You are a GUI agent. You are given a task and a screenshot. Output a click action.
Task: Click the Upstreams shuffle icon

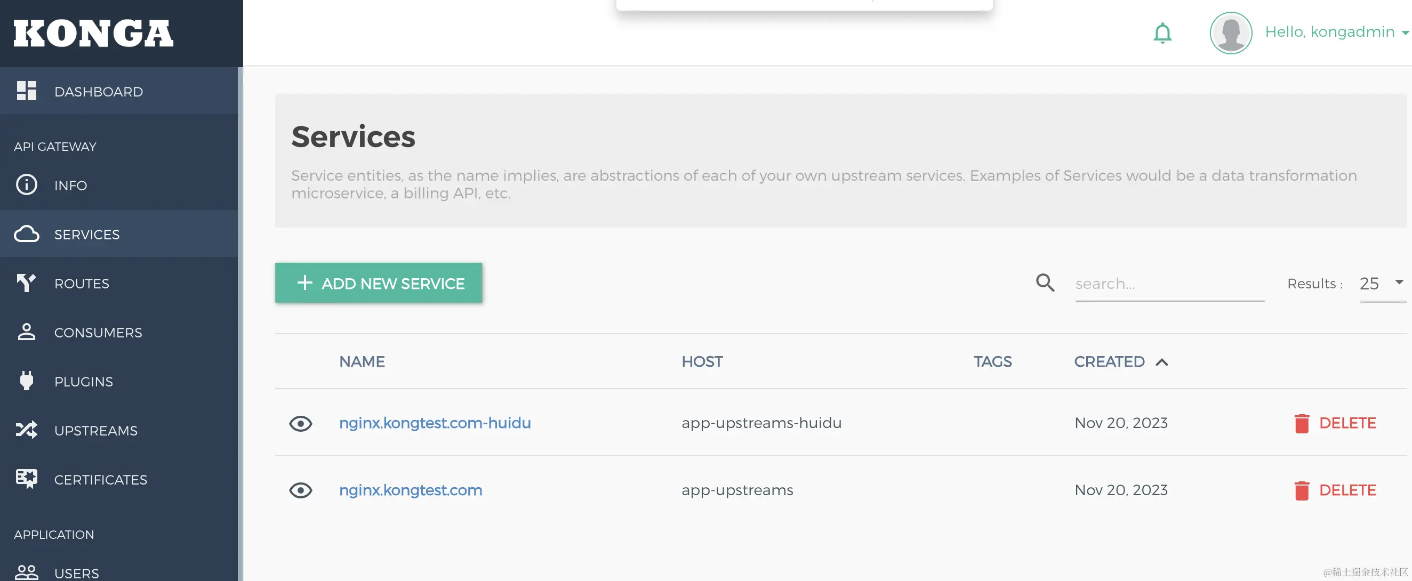pyautogui.click(x=26, y=430)
